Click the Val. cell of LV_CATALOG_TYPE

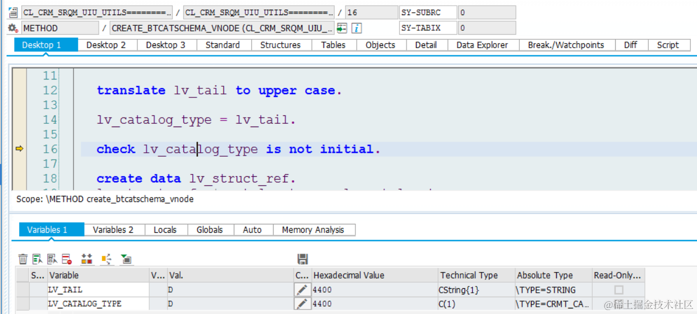[x=230, y=303]
